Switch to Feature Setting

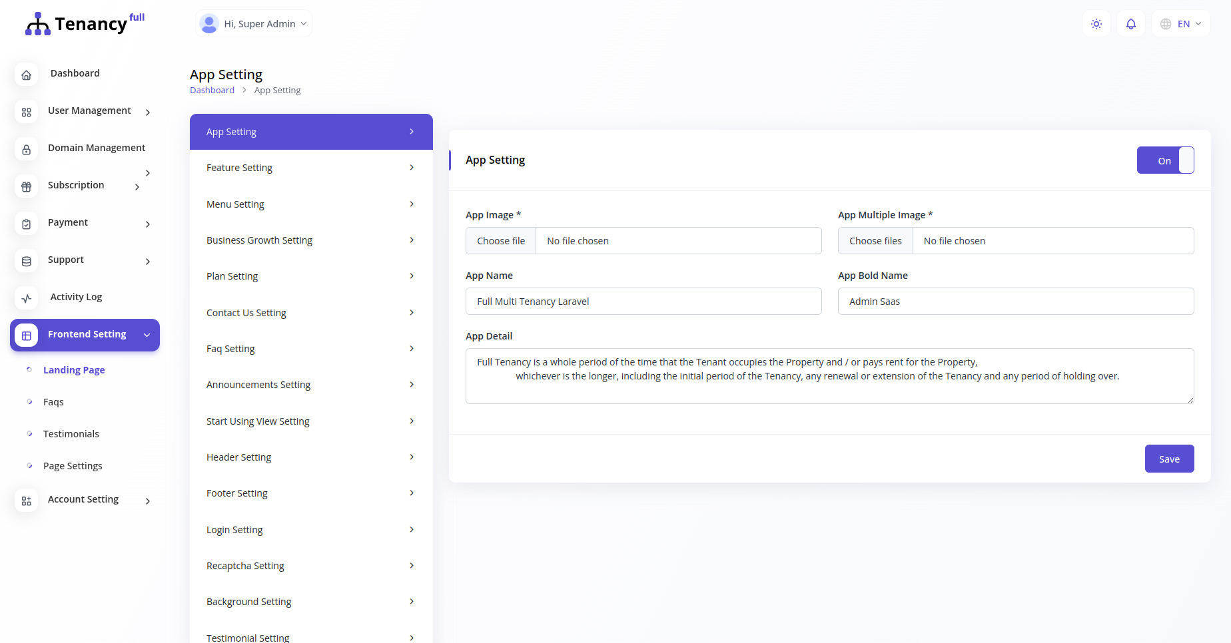coord(310,168)
